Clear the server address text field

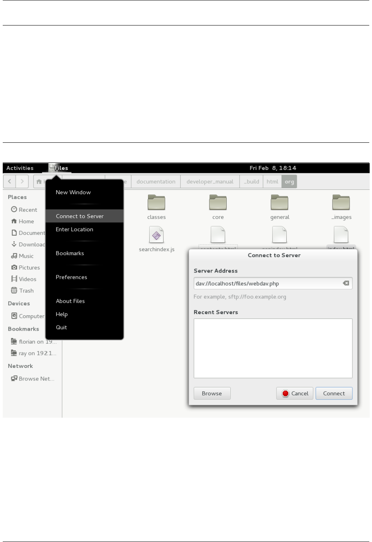tap(346, 283)
